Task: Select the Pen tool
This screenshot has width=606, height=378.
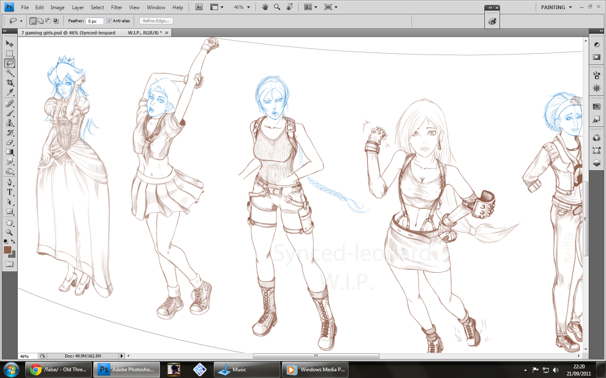Action: 9,183
